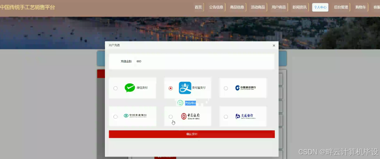The height and width of the screenshot is (159, 380).
Task: Click the 中国传统手工艺销售平台 site title
Action: pos(28,7)
